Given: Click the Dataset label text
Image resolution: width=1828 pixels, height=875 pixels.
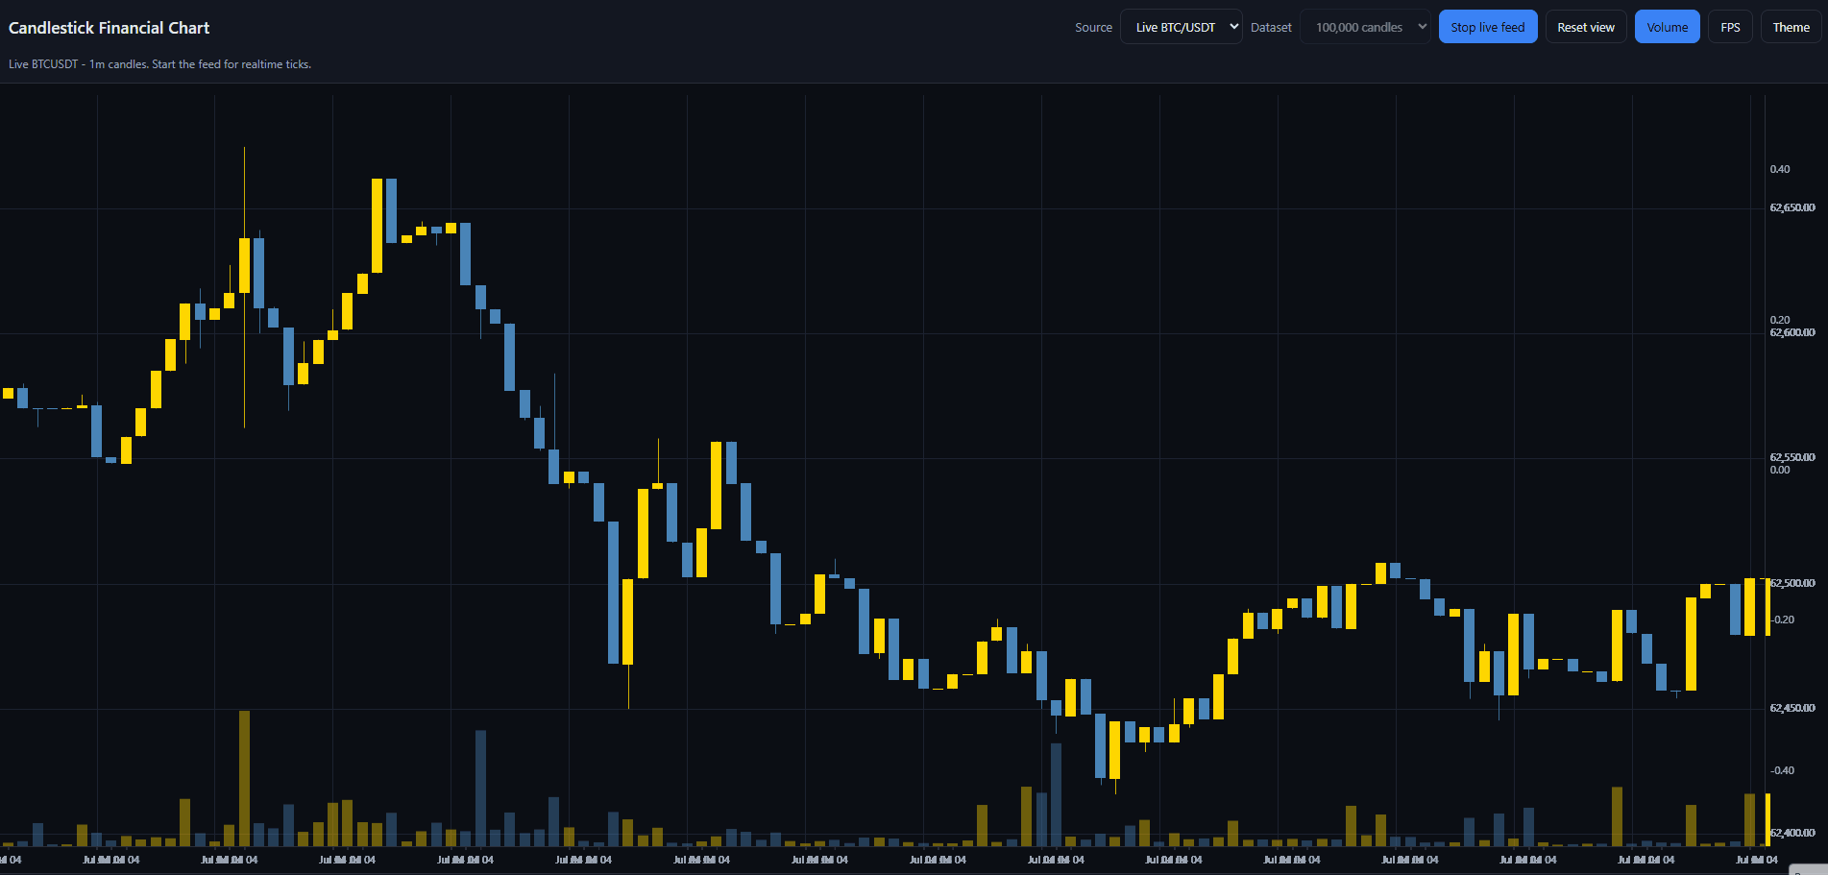Looking at the screenshot, I should pyautogui.click(x=1271, y=28).
